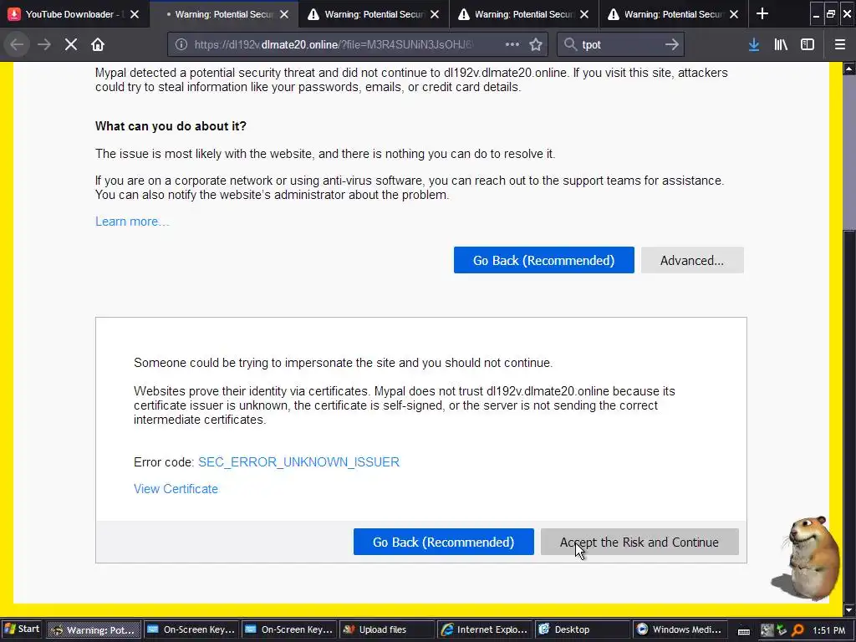
Task: Select the last Warning: Potential Security tab
Action: [674, 14]
